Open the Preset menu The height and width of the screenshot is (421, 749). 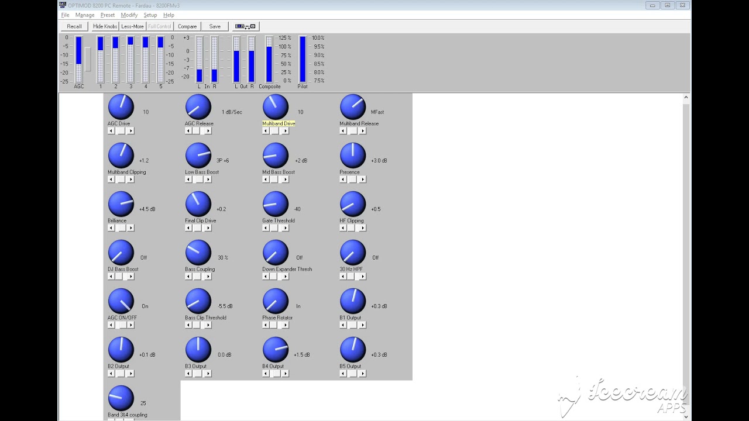tap(108, 15)
